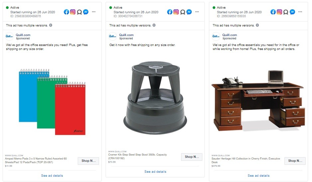Click info icon beside multiple versions on desk ad
Image resolution: width=312 pixels, height=182 pixels.
pyautogui.click(x=257, y=25)
